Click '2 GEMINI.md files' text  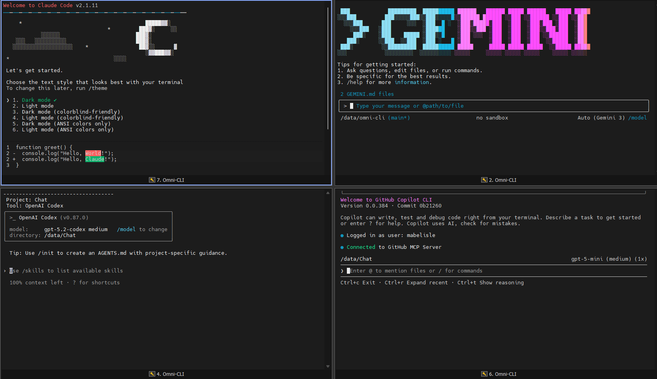click(x=367, y=94)
